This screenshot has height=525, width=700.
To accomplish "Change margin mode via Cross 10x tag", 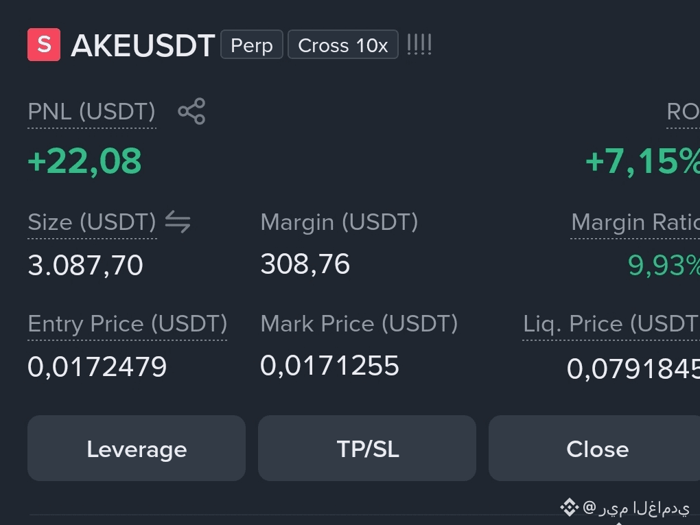I will point(343,45).
